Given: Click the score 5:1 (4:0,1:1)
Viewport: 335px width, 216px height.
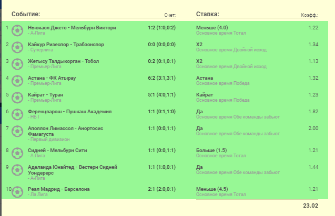Looking at the screenshot, I should click(x=162, y=95).
